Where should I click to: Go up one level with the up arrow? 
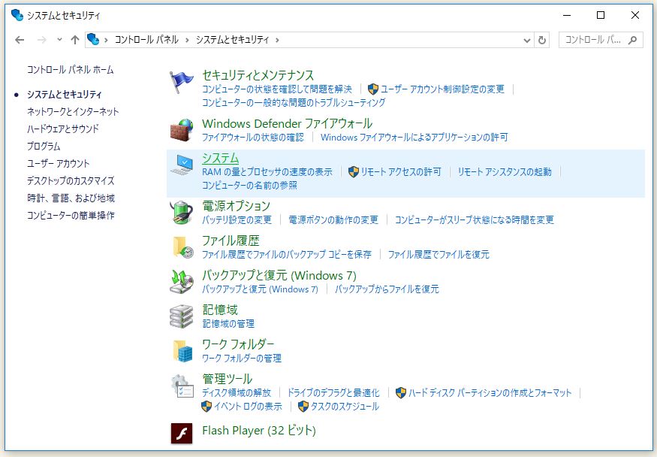[75, 40]
